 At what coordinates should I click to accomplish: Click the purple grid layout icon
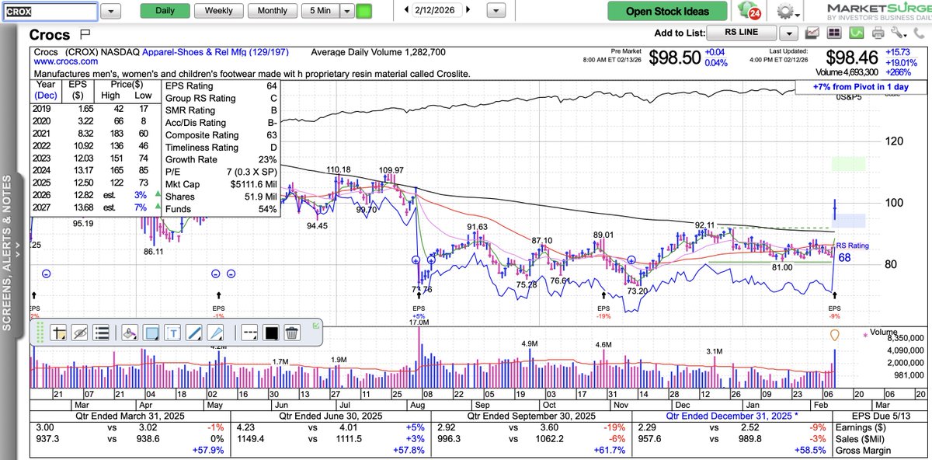click(834, 33)
